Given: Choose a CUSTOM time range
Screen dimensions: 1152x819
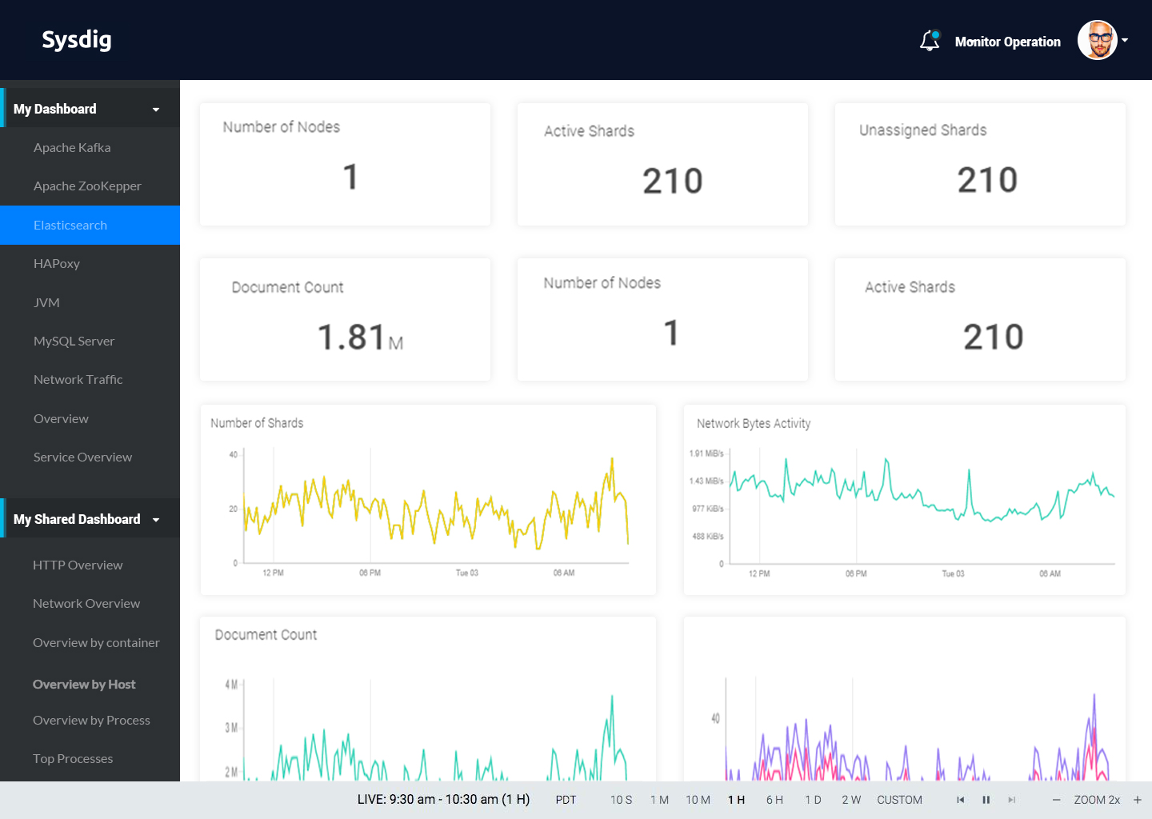Looking at the screenshot, I should (899, 800).
